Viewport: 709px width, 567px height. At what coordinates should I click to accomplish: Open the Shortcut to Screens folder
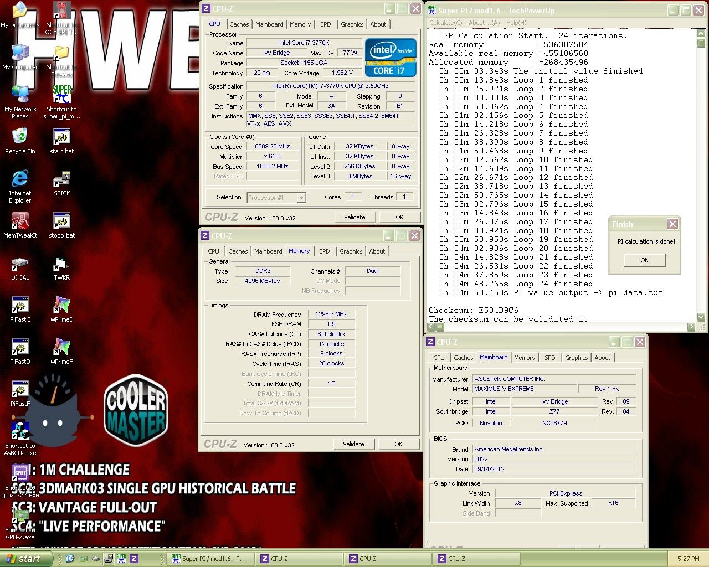point(61,61)
